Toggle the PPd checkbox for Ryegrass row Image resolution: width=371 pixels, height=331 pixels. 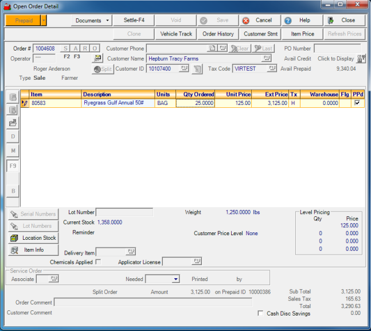point(357,103)
